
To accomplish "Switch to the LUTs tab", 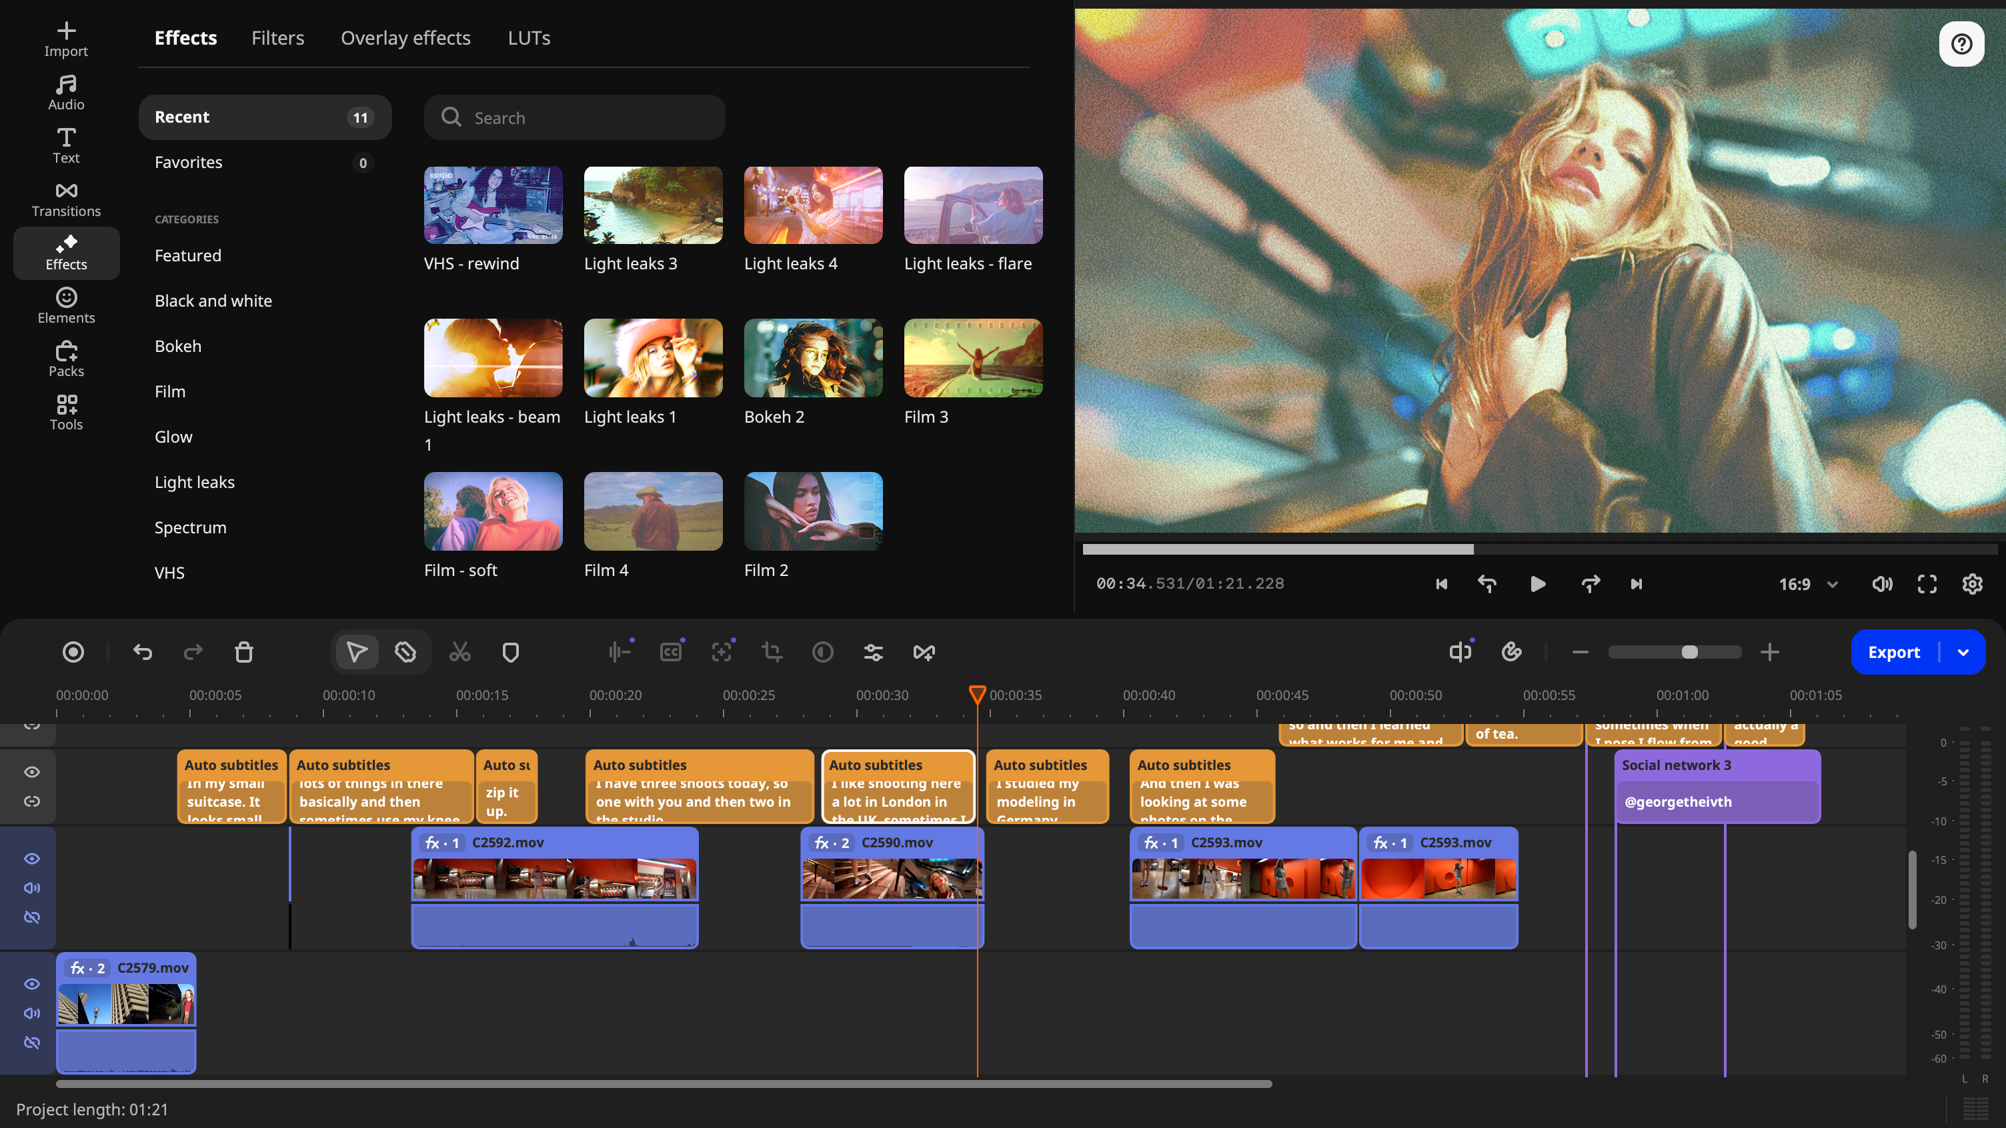I will pos(529,37).
